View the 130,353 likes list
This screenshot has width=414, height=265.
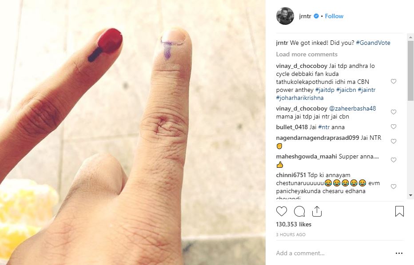click(x=294, y=224)
